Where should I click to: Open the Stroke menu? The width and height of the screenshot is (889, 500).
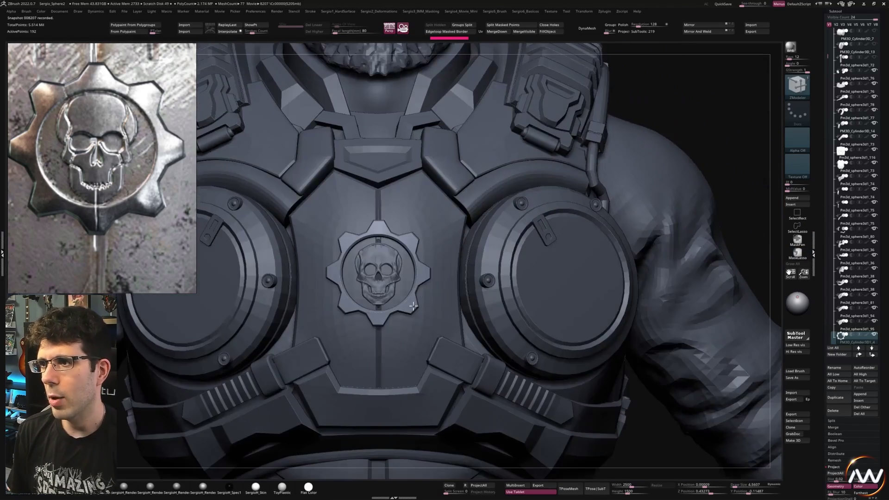pos(310,11)
